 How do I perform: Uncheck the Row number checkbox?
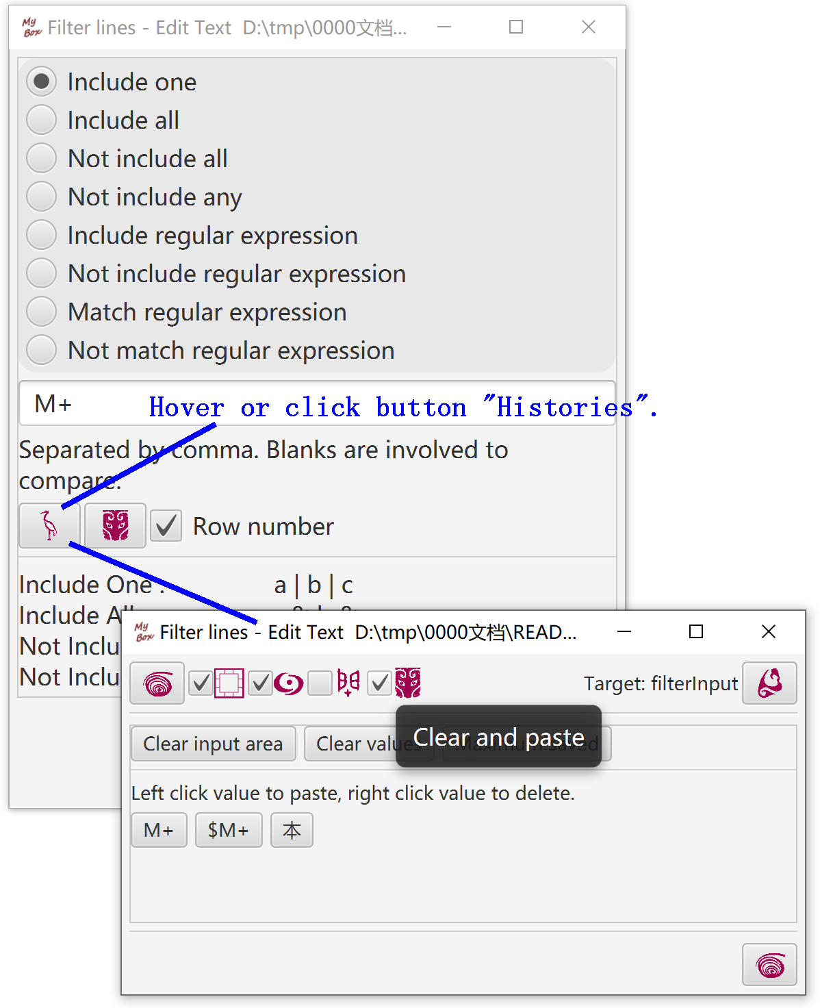coord(166,526)
